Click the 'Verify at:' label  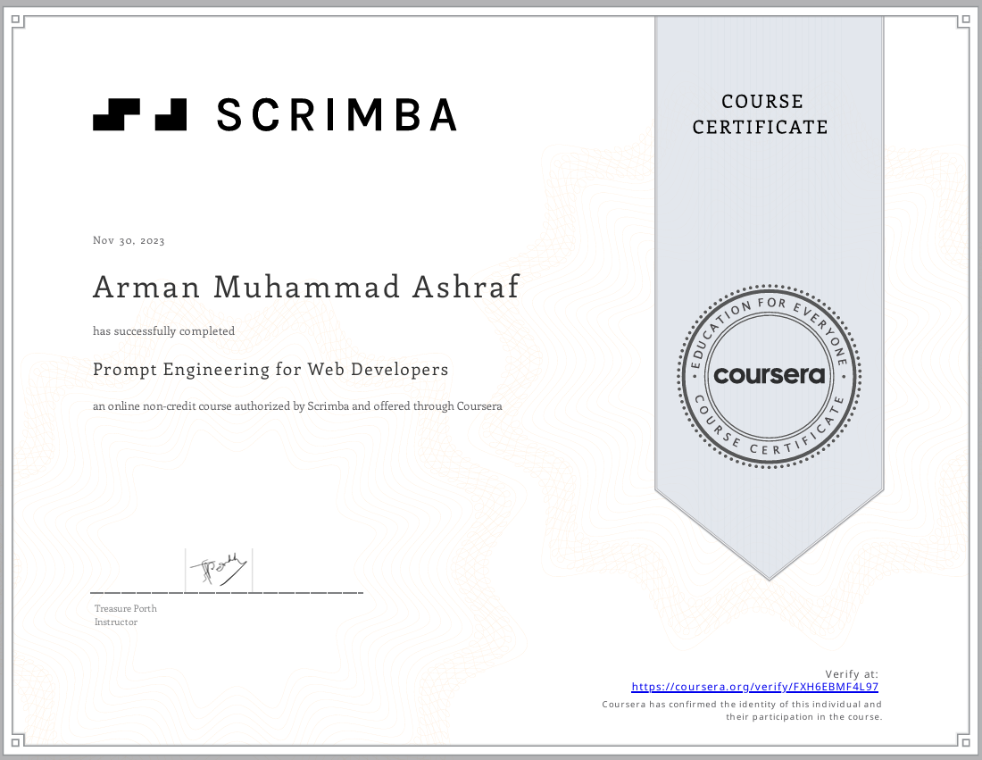click(x=851, y=674)
